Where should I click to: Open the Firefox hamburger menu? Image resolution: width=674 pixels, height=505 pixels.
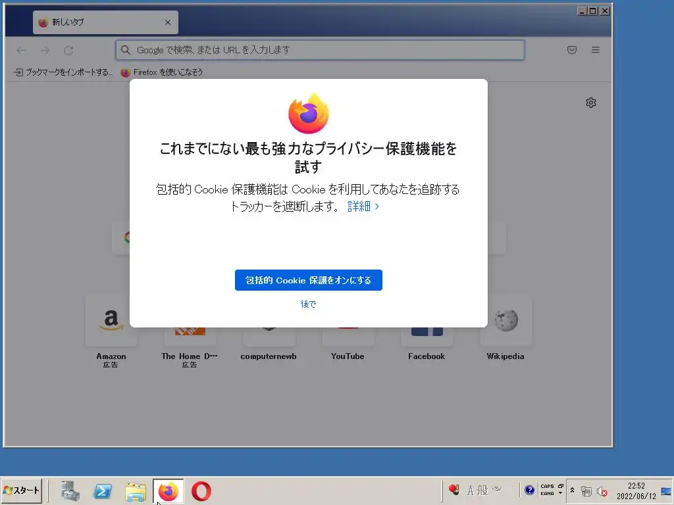[x=595, y=50]
